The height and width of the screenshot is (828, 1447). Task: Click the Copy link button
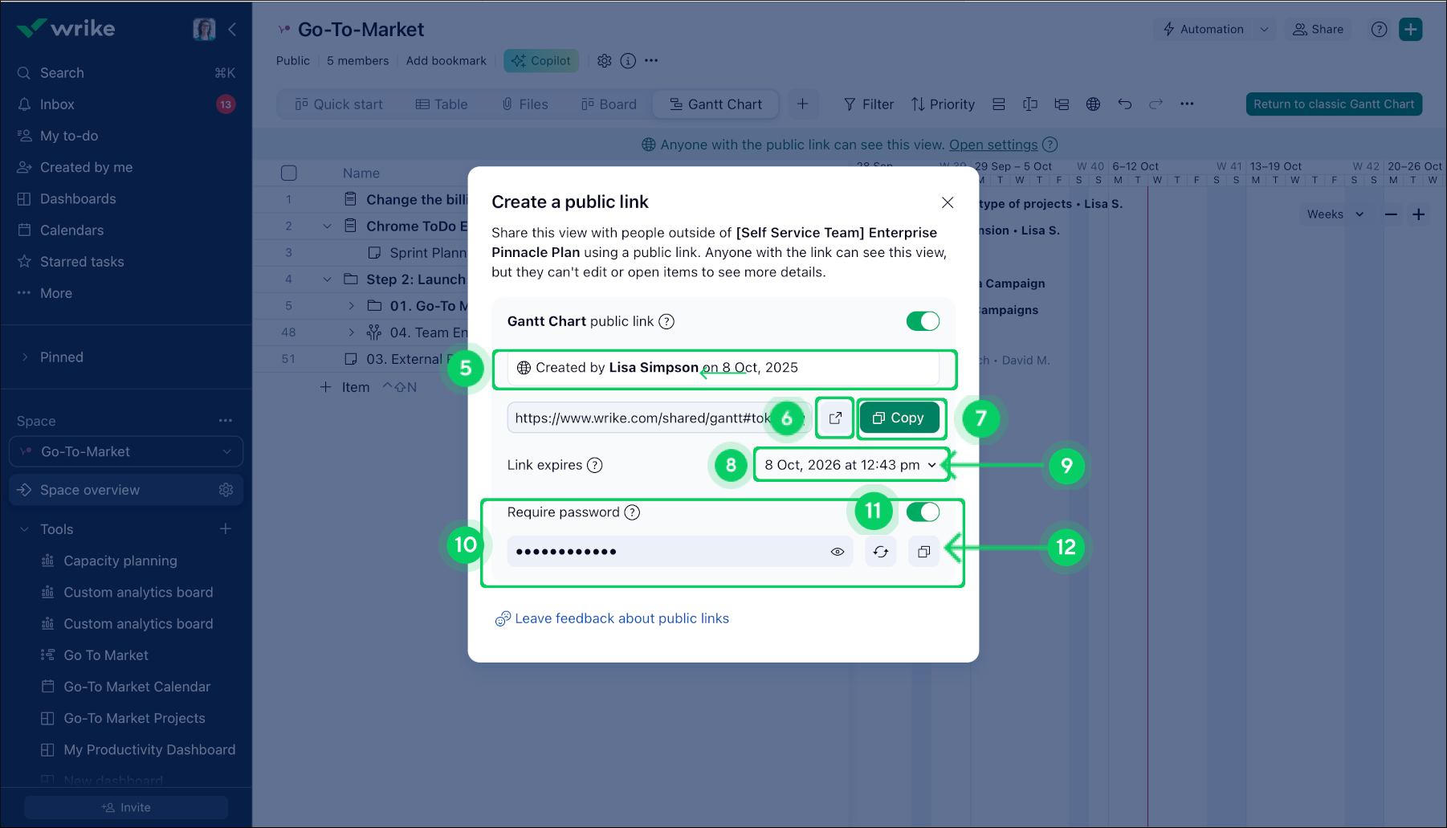(x=899, y=418)
